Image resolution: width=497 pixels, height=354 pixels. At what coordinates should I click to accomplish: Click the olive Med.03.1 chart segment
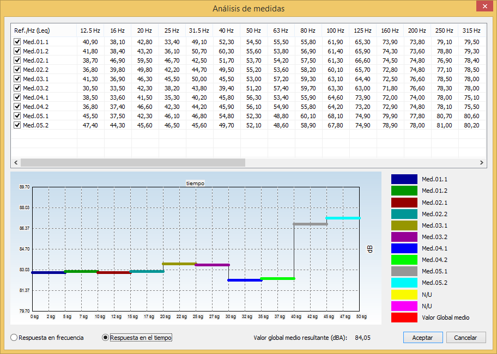point(179,264)
